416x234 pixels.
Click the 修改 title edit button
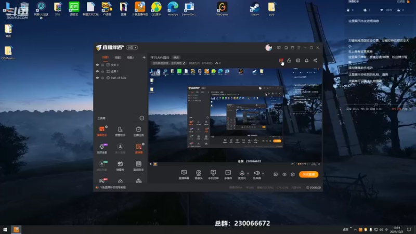point(176,57)
